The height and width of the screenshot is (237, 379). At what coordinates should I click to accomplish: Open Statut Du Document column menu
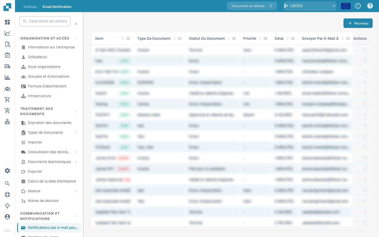234,38
